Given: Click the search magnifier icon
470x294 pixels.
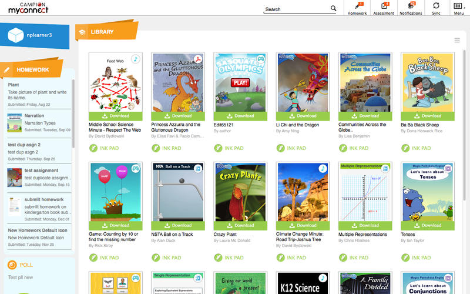Looking at the screenshot, I should pos(333,8).
